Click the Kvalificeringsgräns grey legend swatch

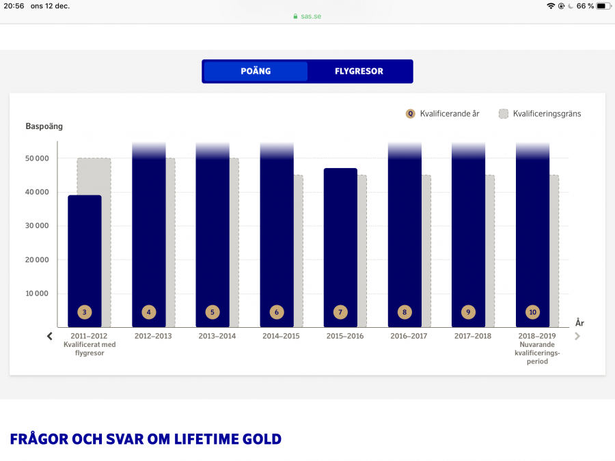(x=504, y=114)
